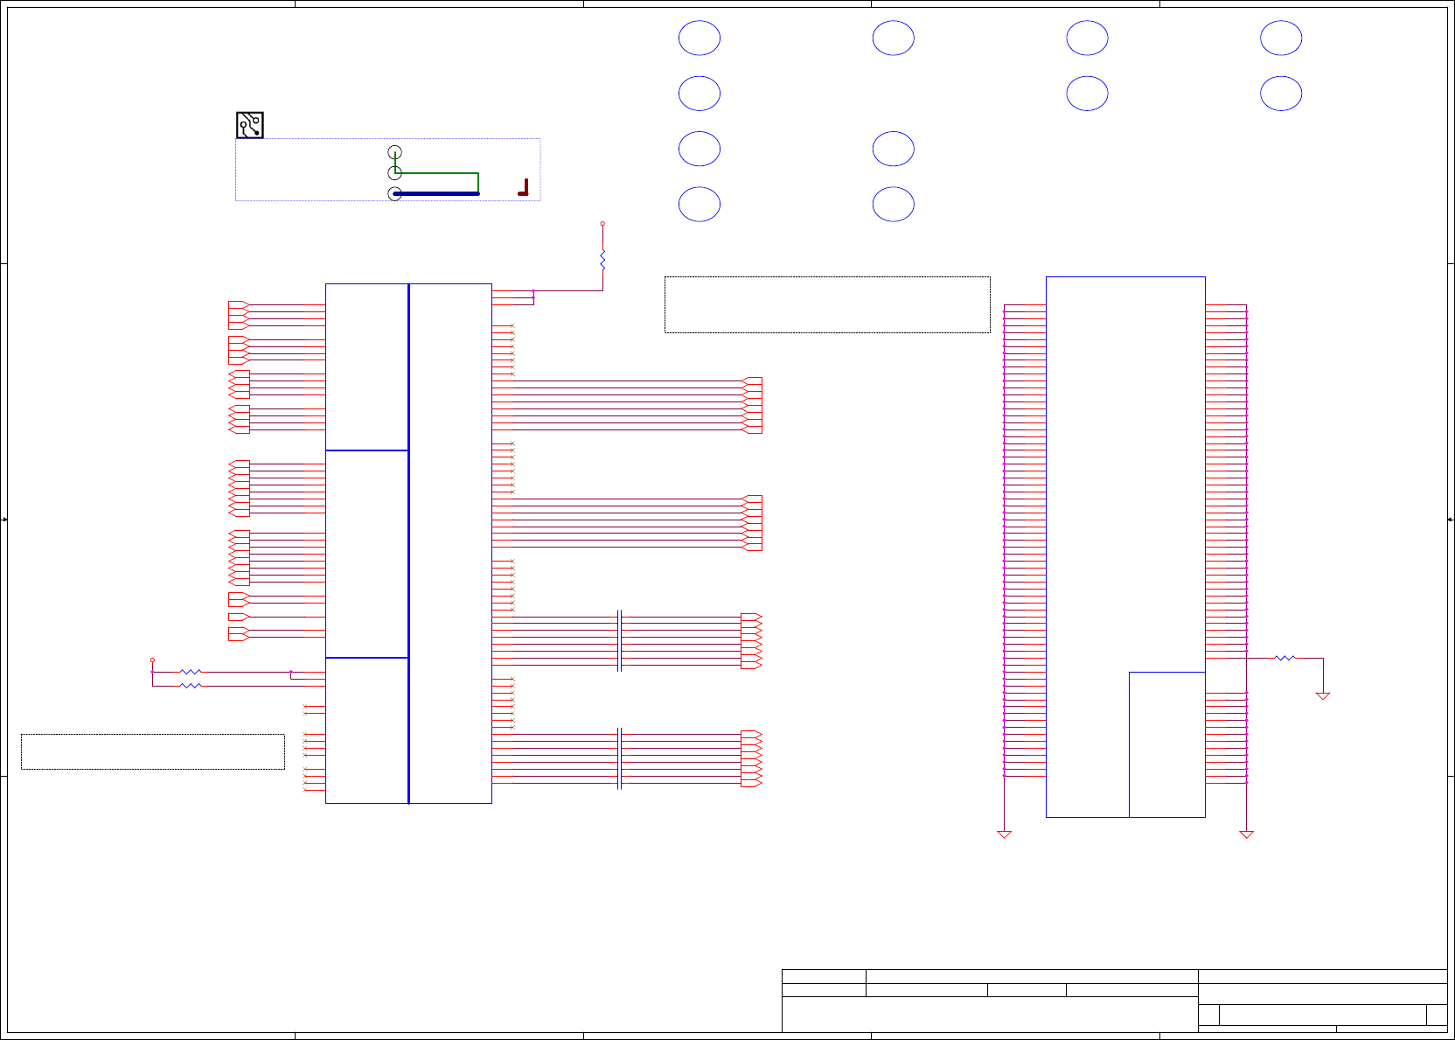
Task: Select the power port above the vertical resistor
Action: pos(602,224)
